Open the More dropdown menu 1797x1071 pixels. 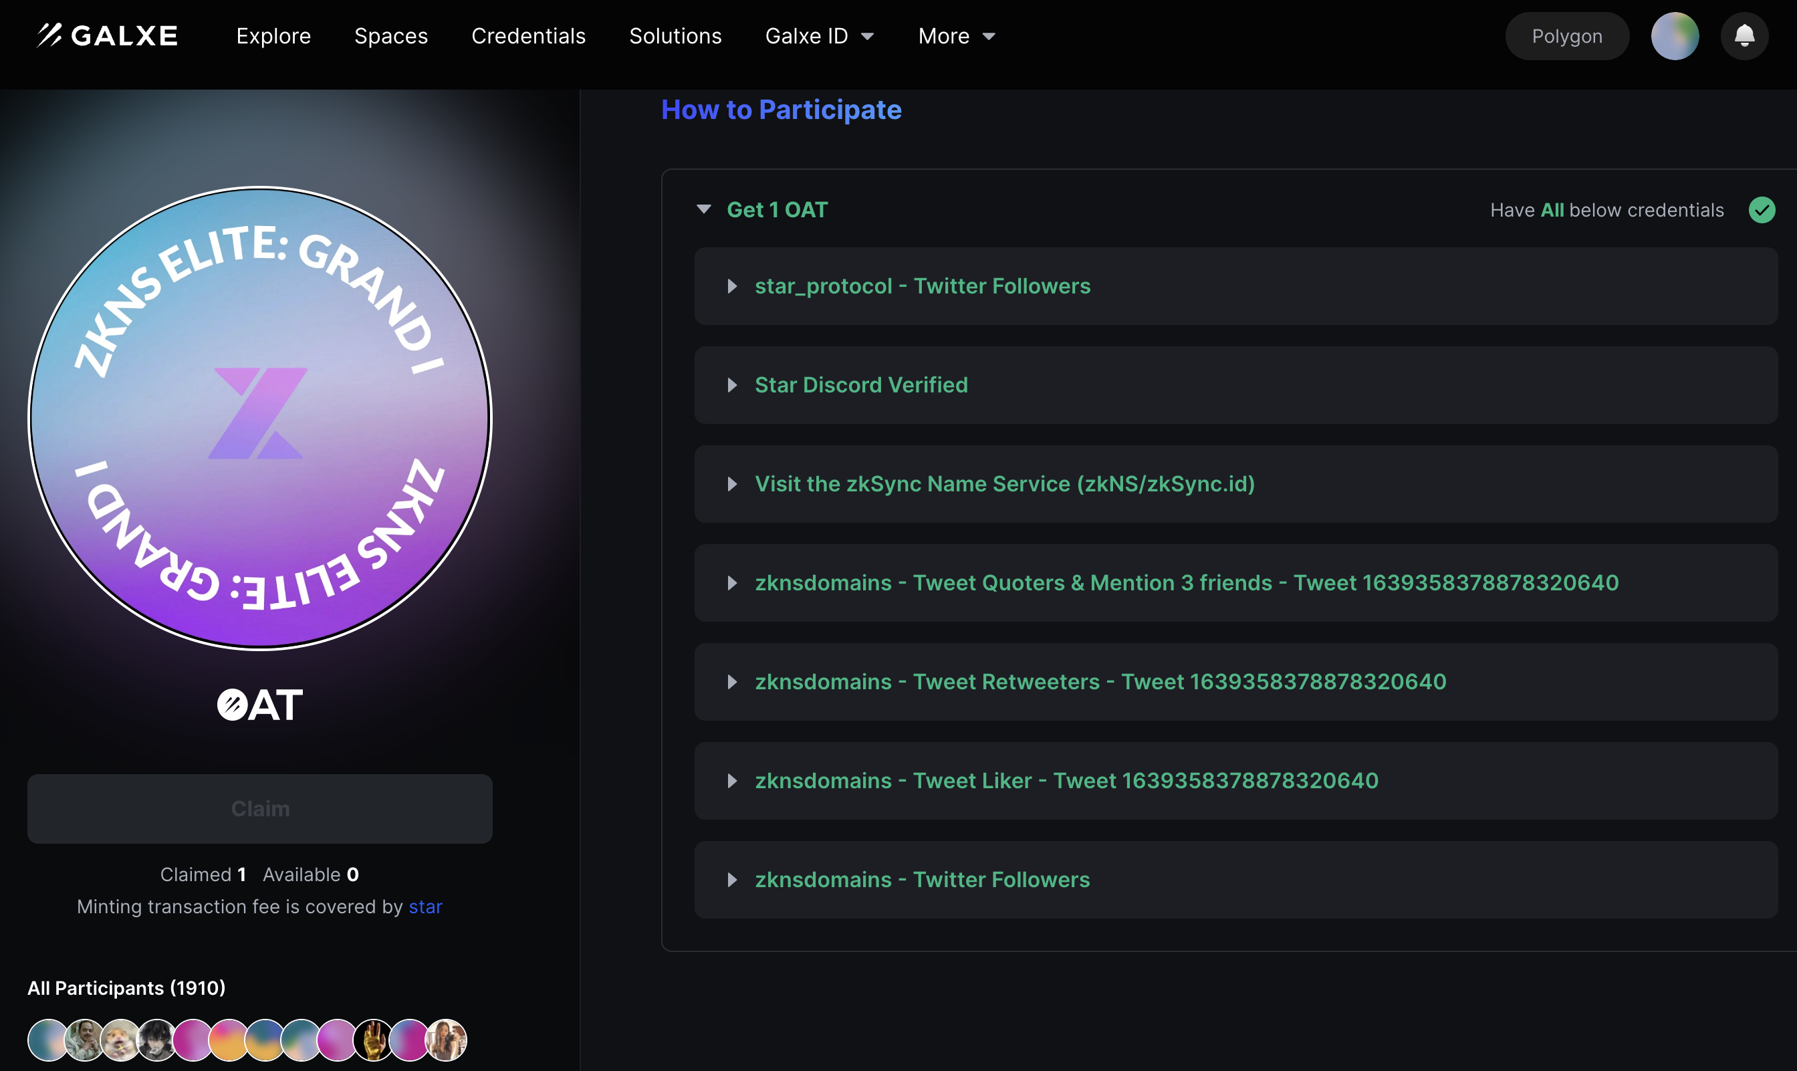(x=957, y=35)
